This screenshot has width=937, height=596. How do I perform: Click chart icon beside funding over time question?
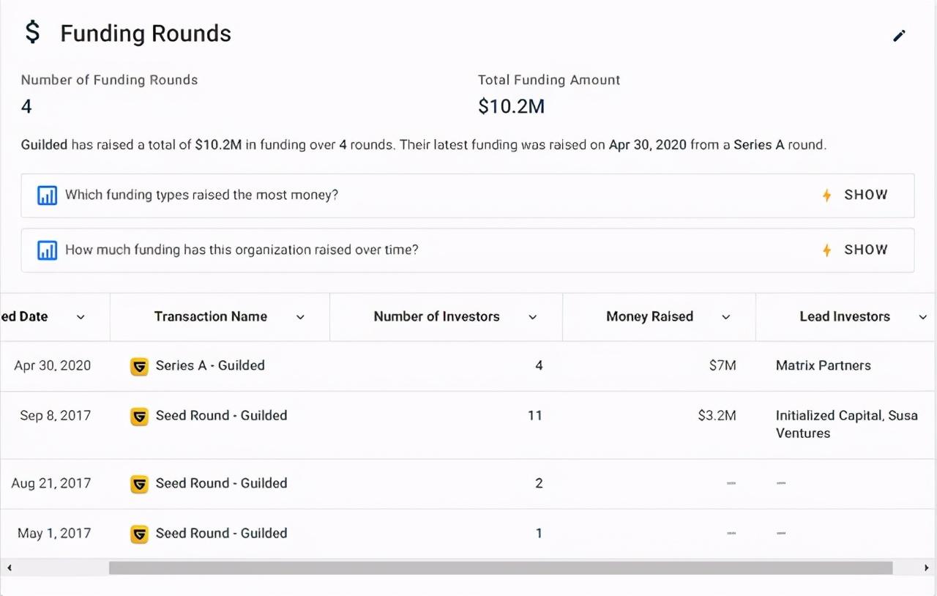(x=47, y=250)
